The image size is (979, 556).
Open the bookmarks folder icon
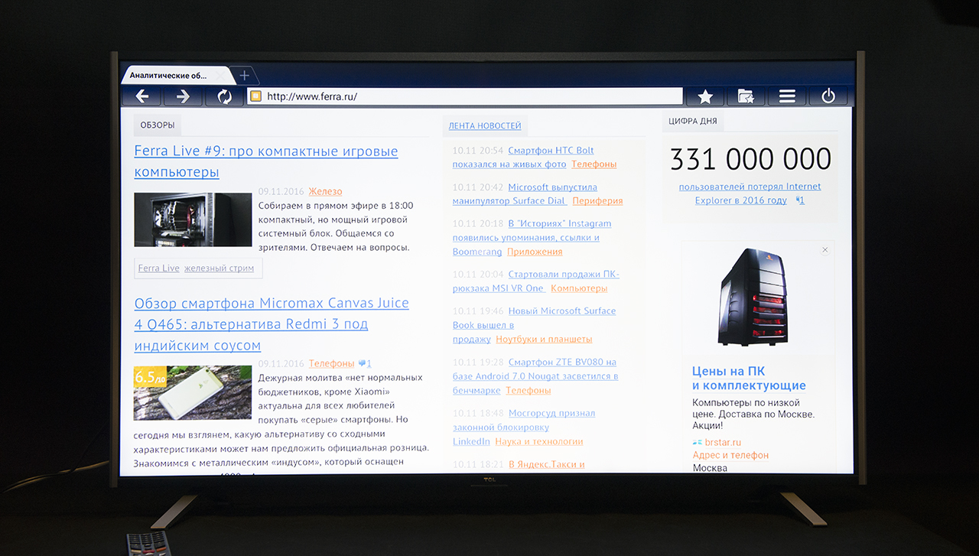(746, 96)
